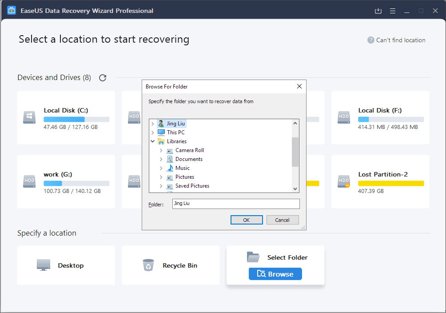Select Camera Roll in folder tree
446x313 pixels.
[x=190, y=150]
